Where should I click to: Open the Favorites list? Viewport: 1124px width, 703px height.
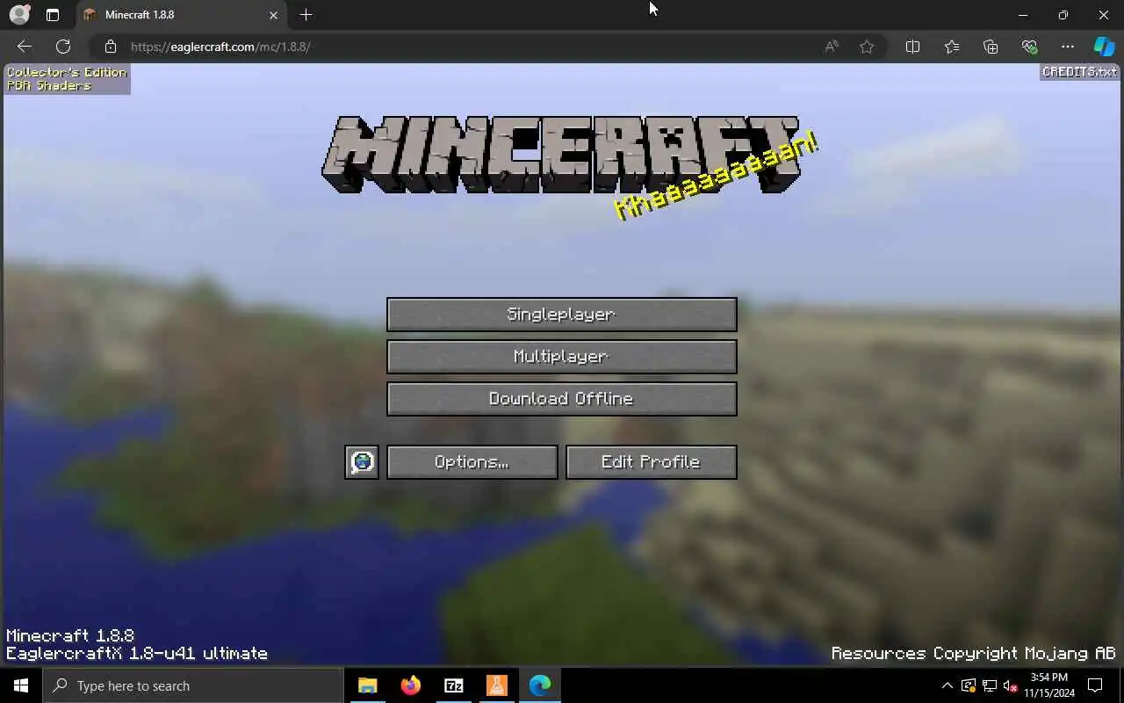tap(952, 47)
